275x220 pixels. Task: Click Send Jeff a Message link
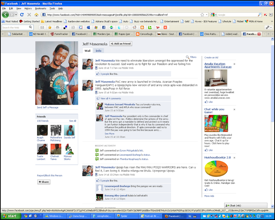coord(47,107)
